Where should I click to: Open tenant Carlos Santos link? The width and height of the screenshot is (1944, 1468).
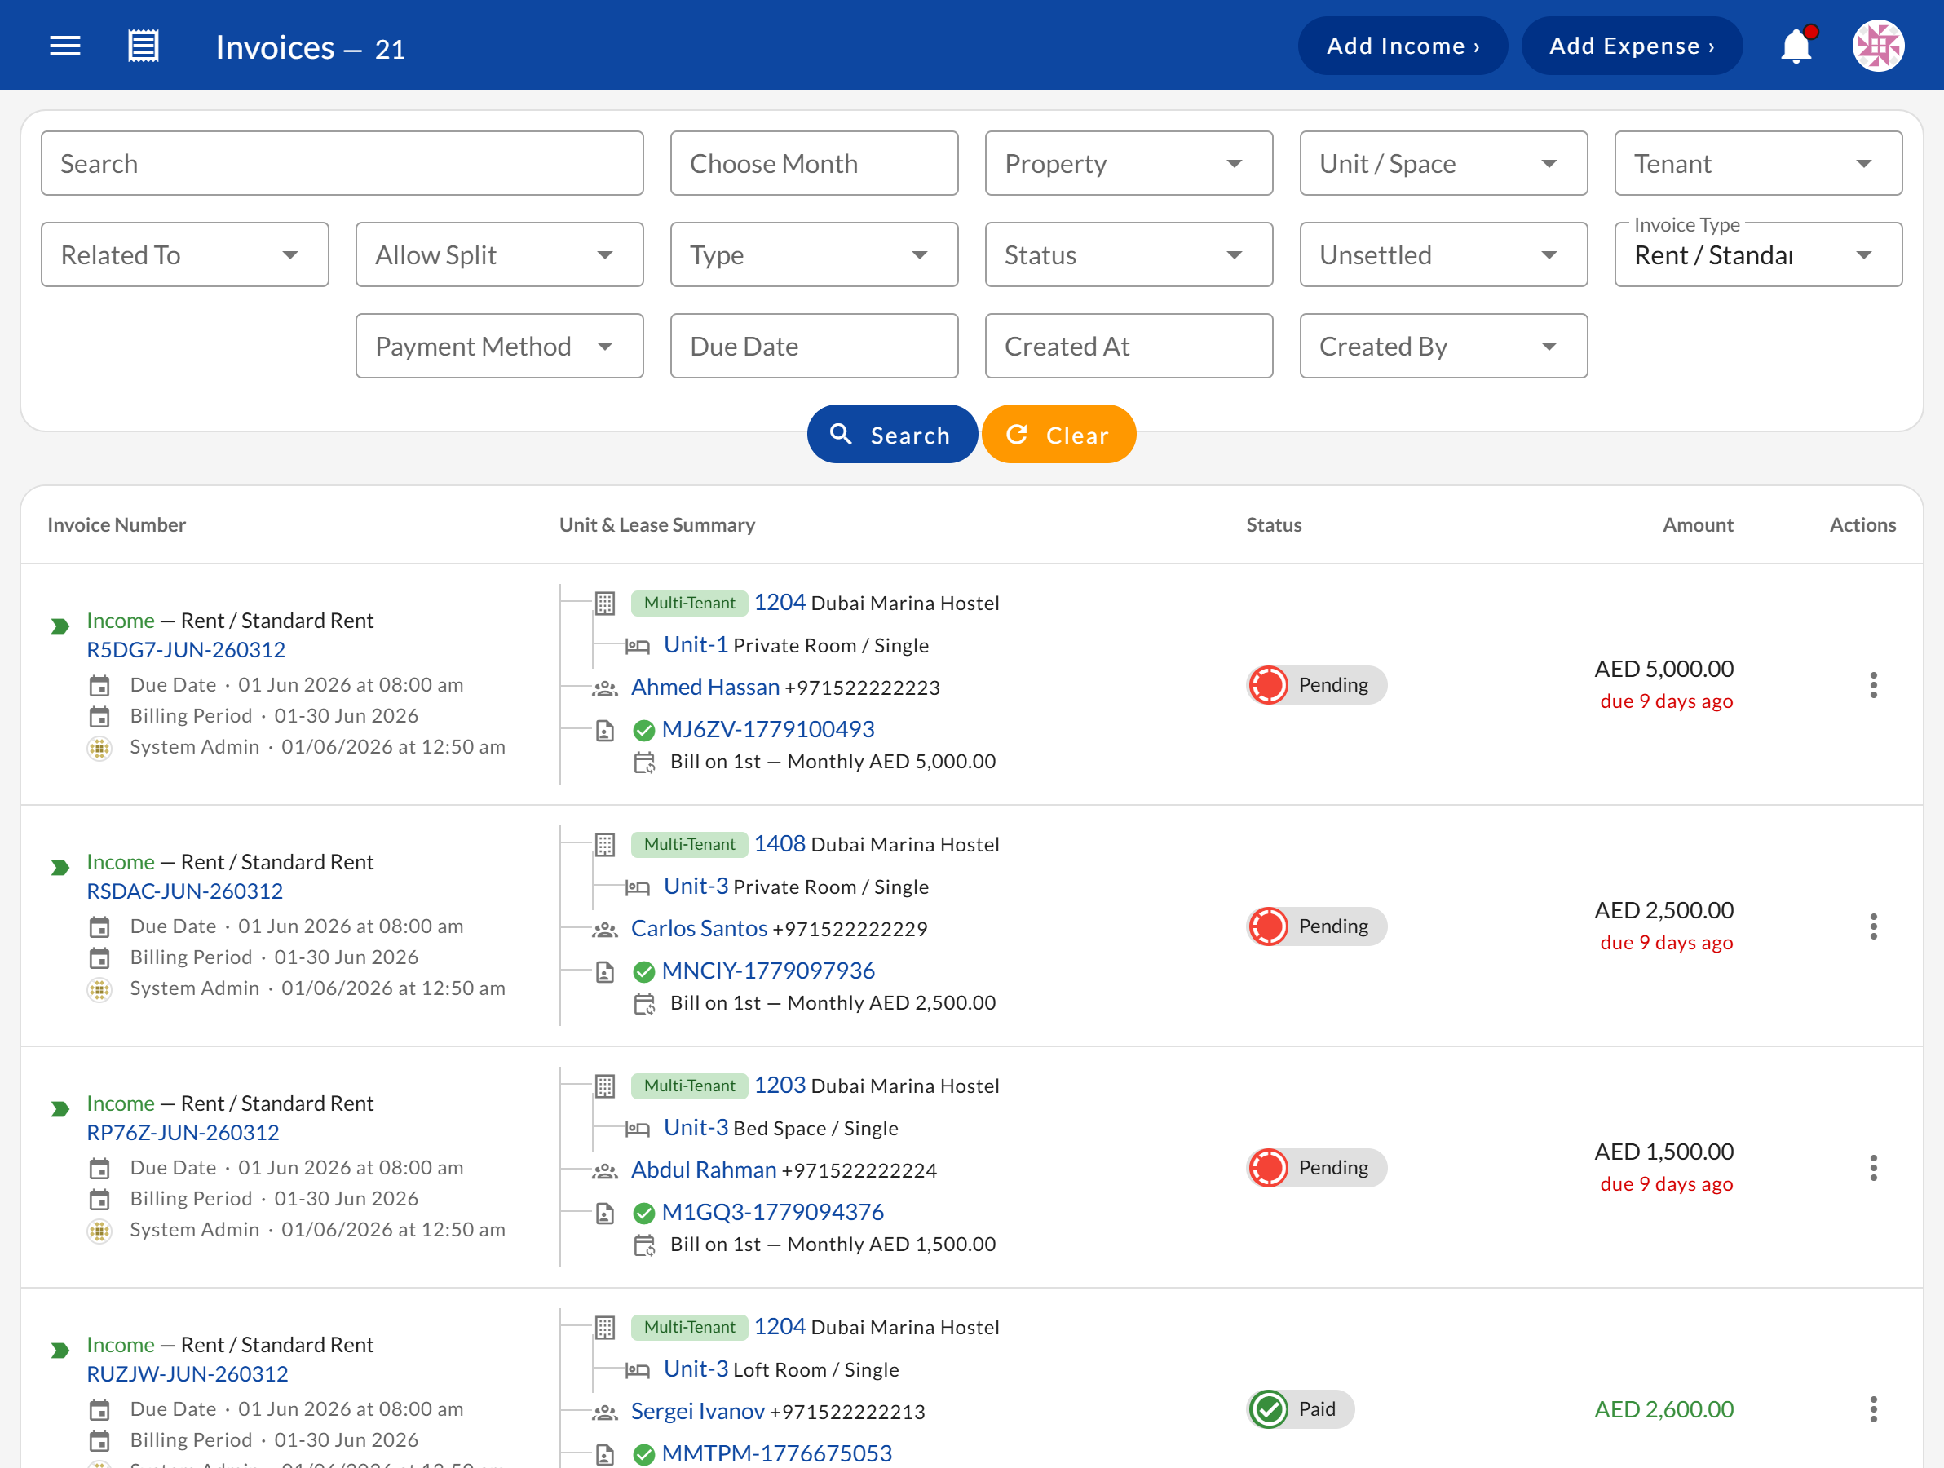tap(699, 928)
